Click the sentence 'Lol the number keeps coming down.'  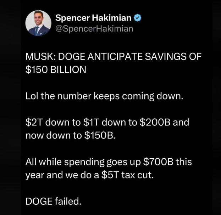click(104, 96)
